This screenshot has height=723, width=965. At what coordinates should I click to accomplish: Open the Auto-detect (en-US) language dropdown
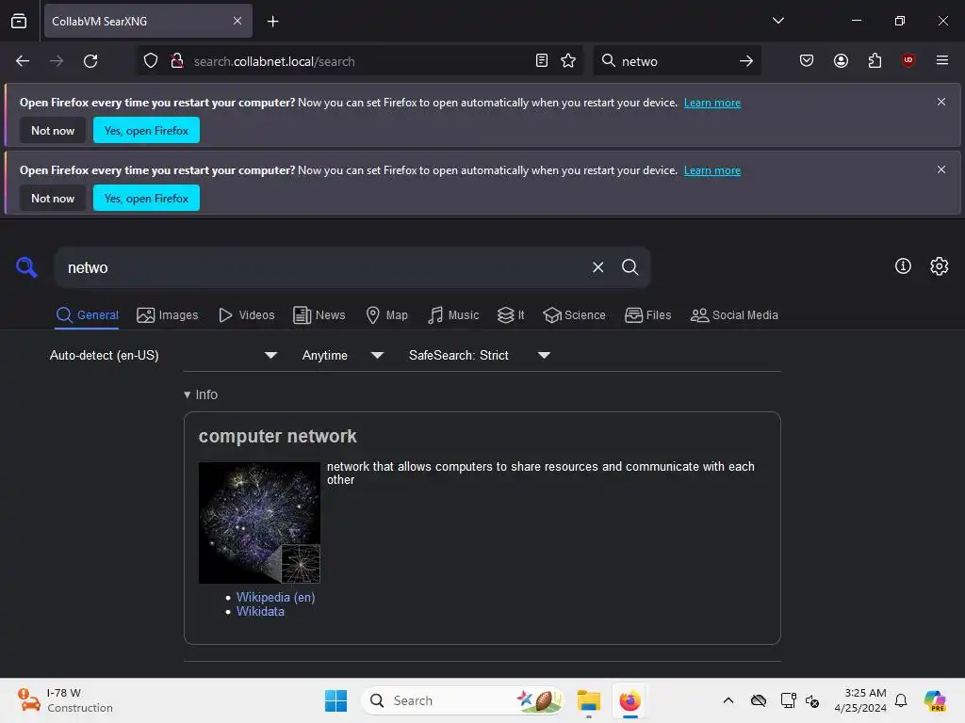pos(164,355)
